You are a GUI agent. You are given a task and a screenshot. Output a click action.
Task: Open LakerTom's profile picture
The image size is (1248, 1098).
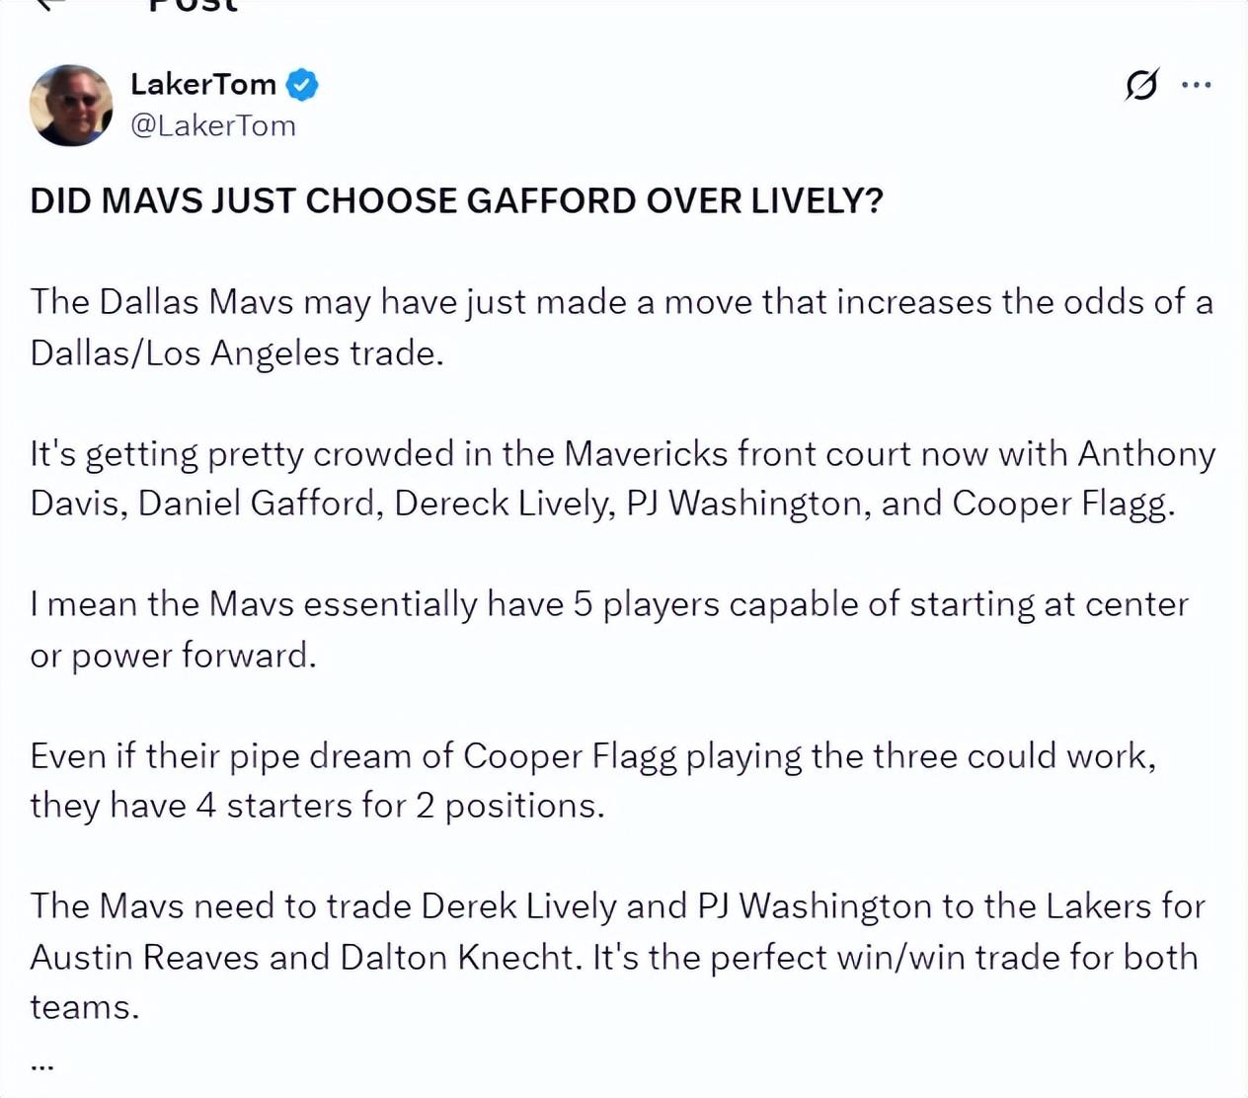coord(71,106)
